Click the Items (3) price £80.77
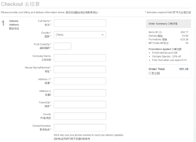Image resolution: width=196 pixels, height=142 pixels. [x=184, y=32]
